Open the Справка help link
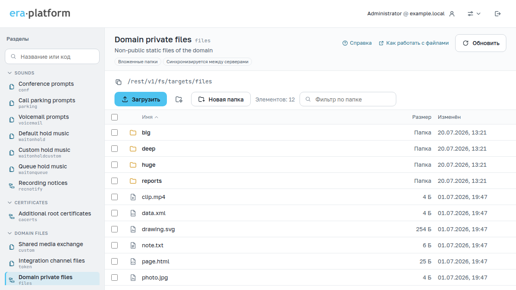The height and width of the screenshot is (290, 516). 357,43
